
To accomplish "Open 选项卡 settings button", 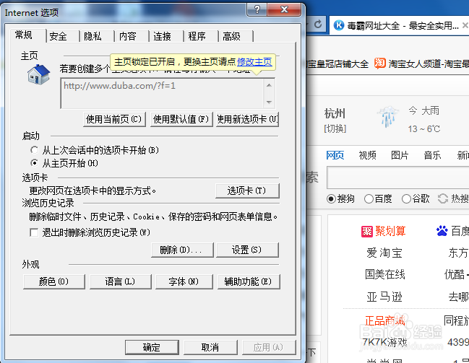I will [x=247, y=191].
